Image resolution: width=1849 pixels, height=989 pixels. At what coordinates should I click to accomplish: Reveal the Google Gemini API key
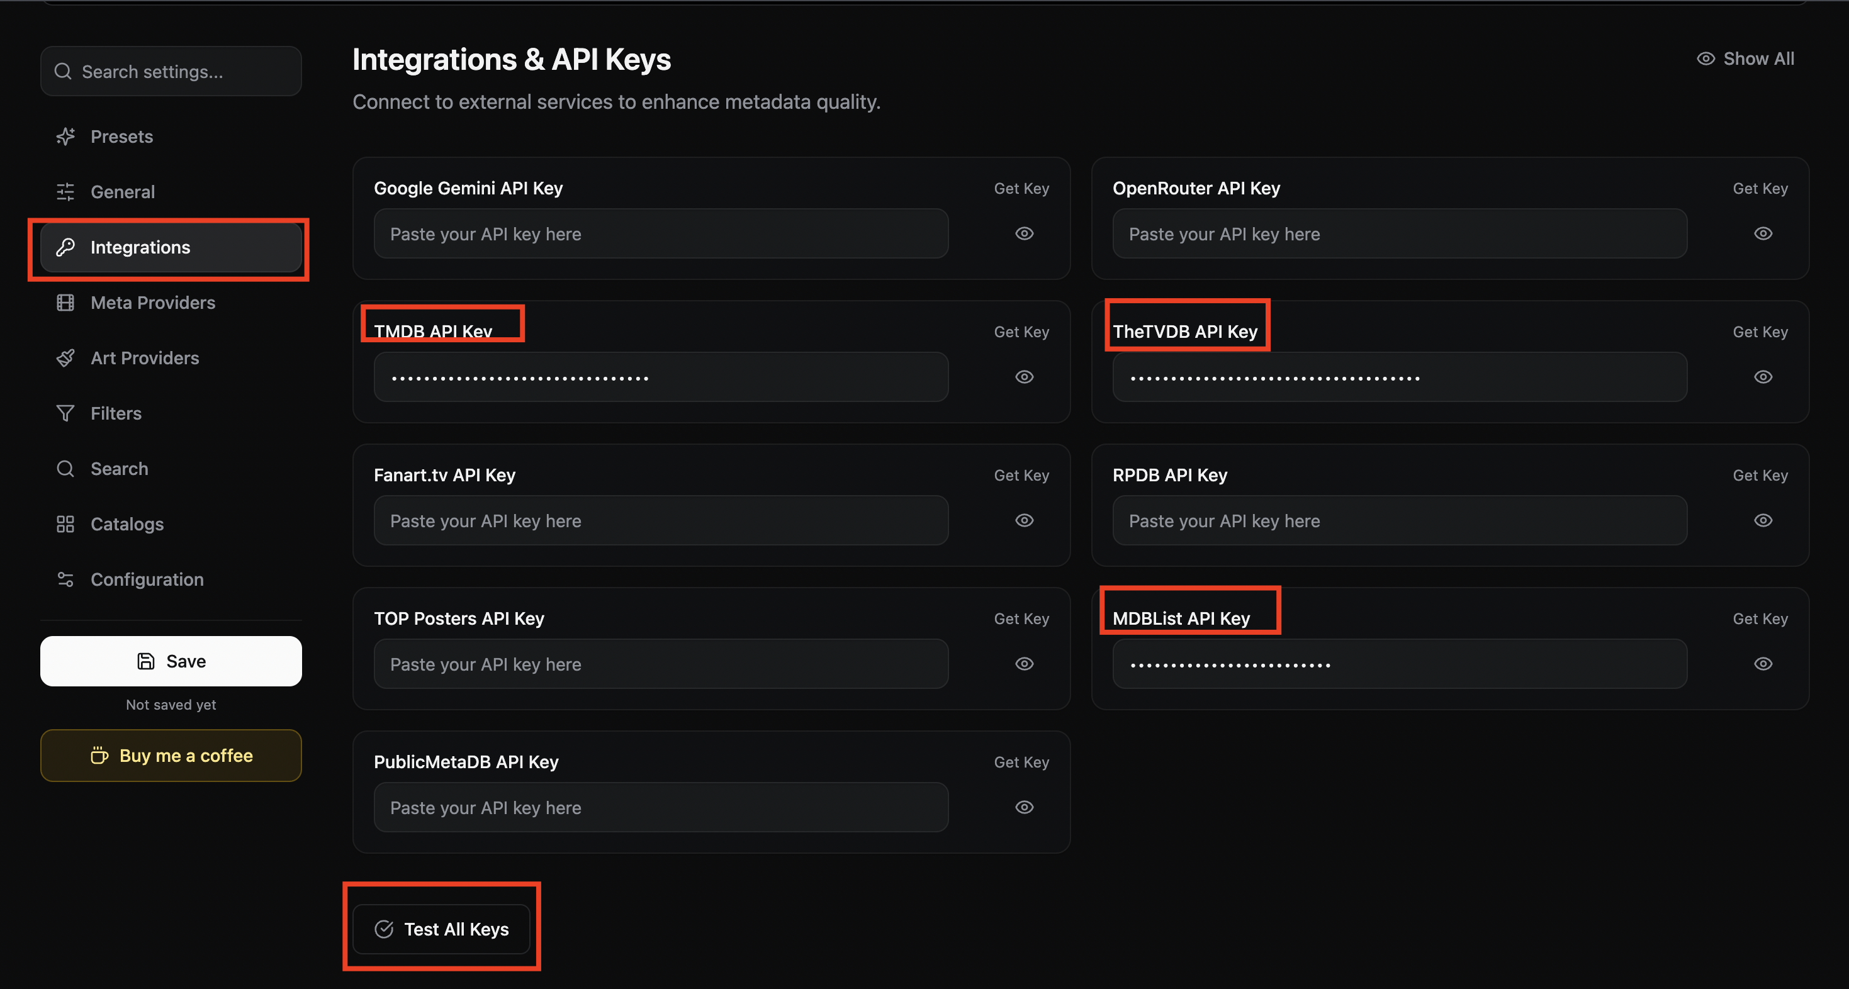point(1025,233)
